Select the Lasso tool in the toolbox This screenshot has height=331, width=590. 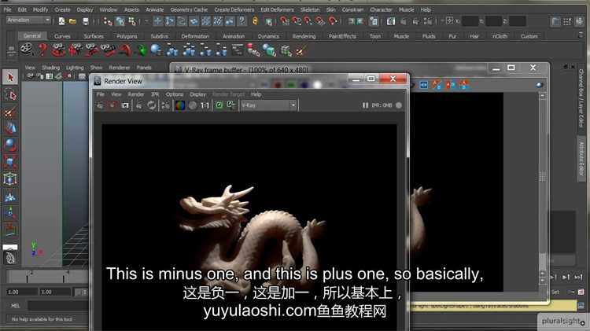click(10, 95)
